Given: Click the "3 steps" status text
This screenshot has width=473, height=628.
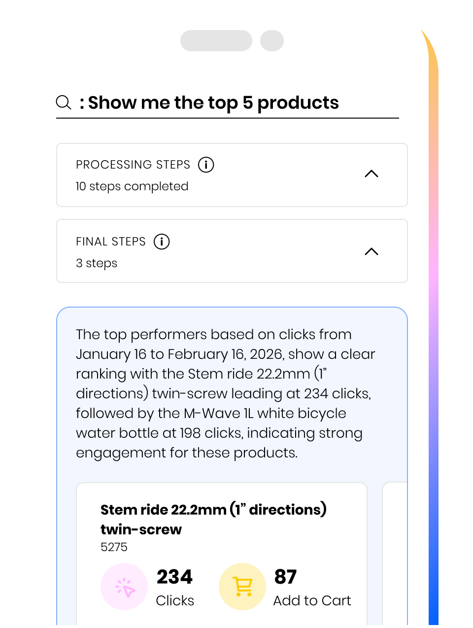Looking at the screenshot, I should click(97, 263).
